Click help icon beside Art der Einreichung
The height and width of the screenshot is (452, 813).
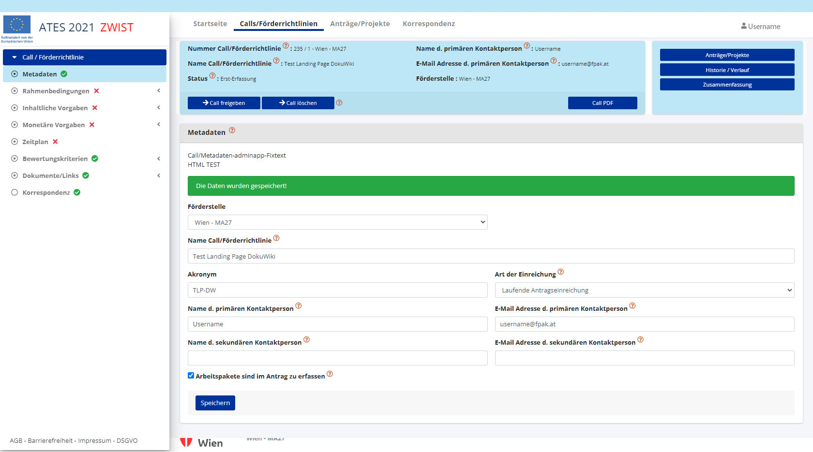pyautogui.click(x=560, y=272)
